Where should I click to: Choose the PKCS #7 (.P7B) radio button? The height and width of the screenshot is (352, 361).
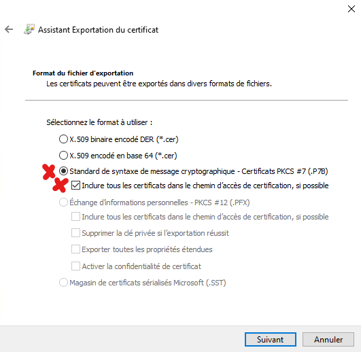click(63, 171)
